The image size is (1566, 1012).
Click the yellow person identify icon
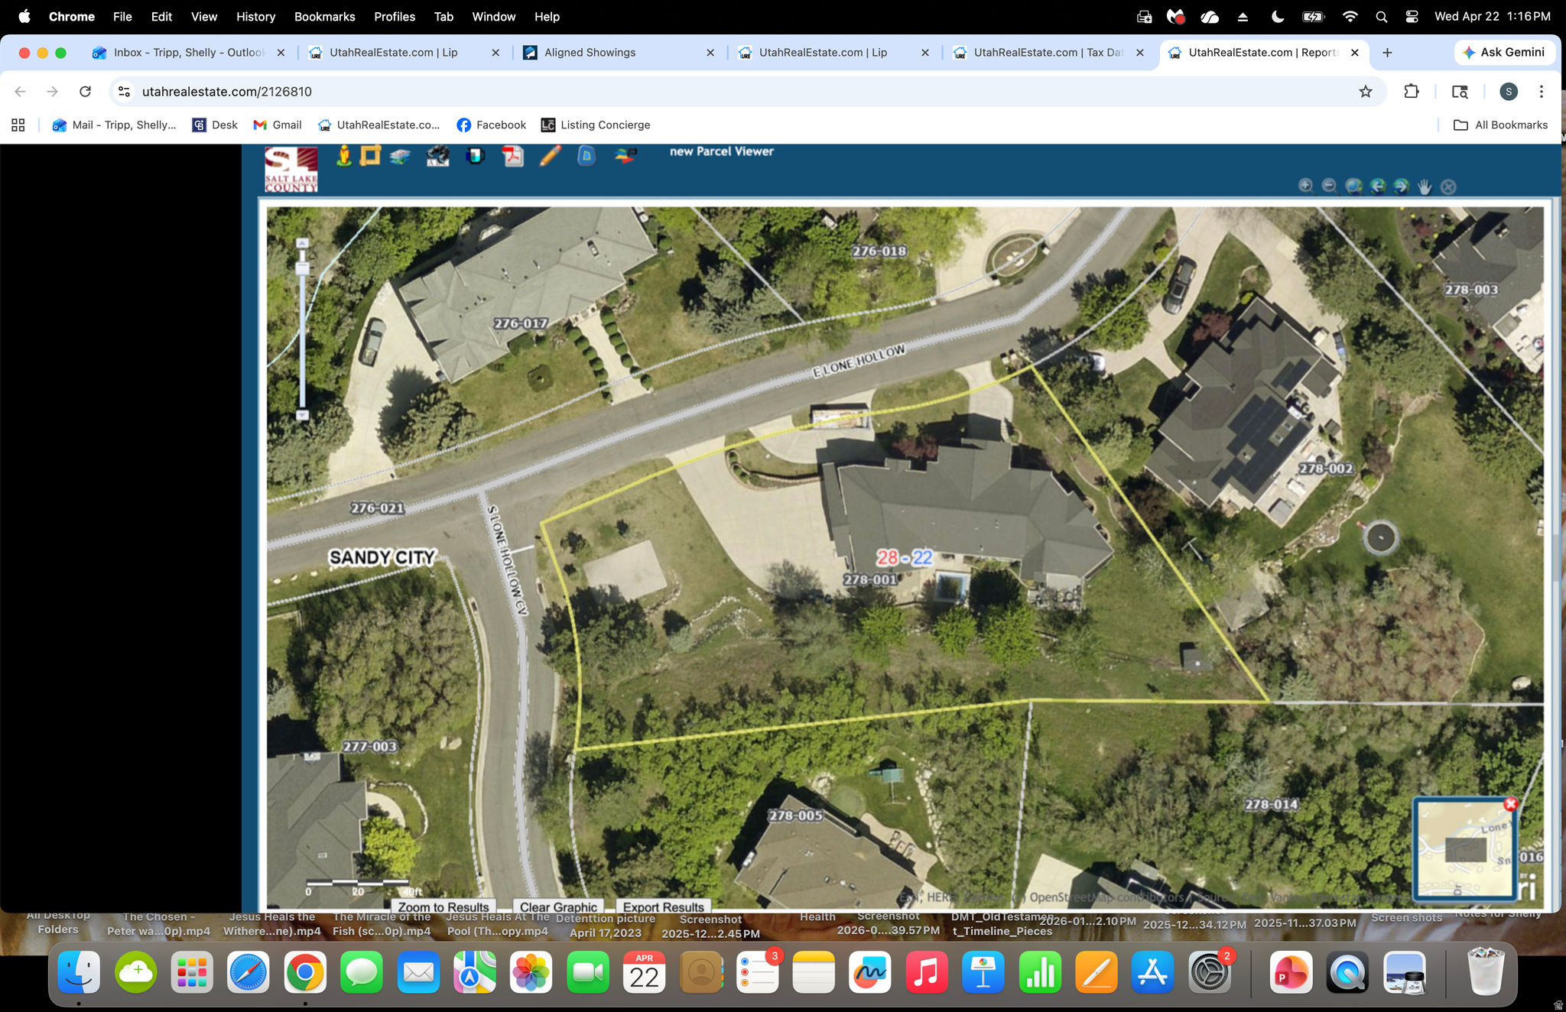(344, 155)
